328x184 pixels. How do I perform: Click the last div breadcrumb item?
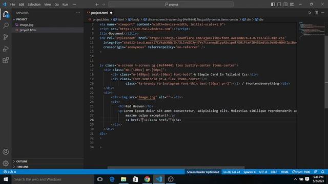[x=261, y=19]
